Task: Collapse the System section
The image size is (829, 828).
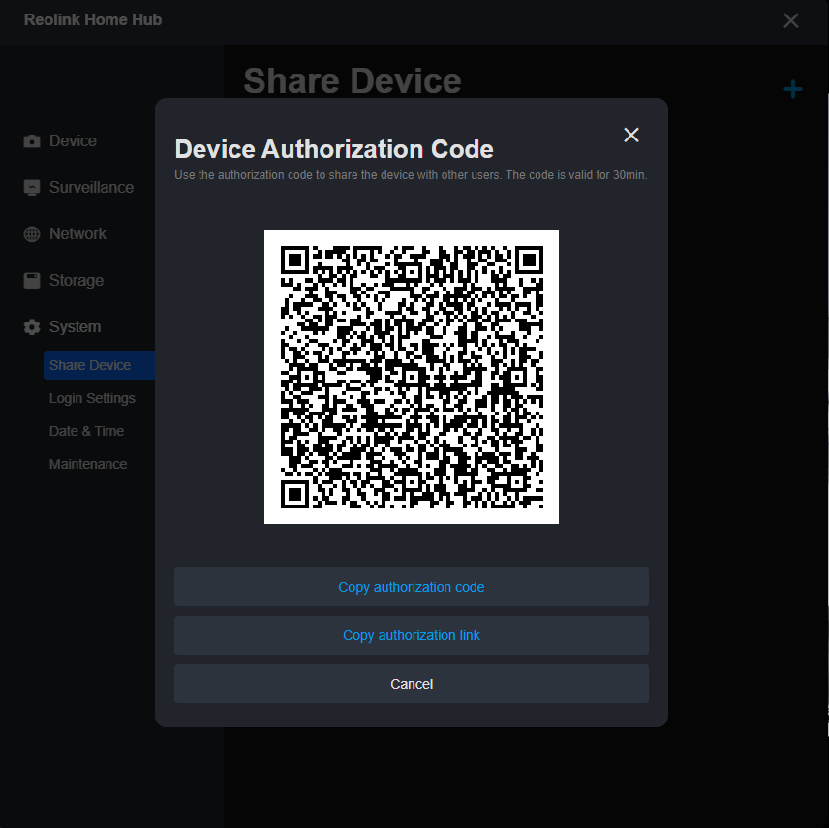Action: [76, 326]
